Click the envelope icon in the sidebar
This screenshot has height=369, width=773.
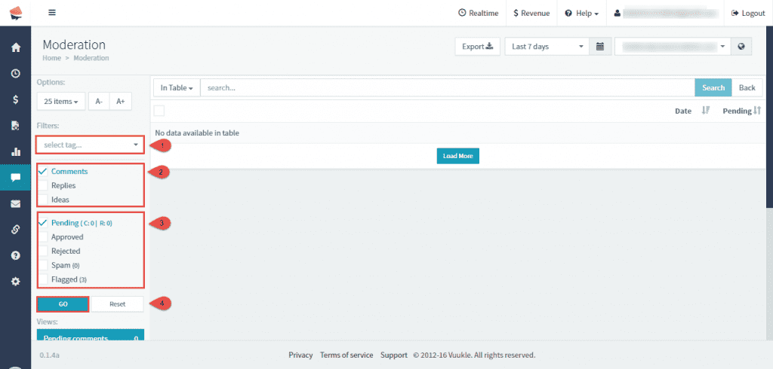pos(15,203)
